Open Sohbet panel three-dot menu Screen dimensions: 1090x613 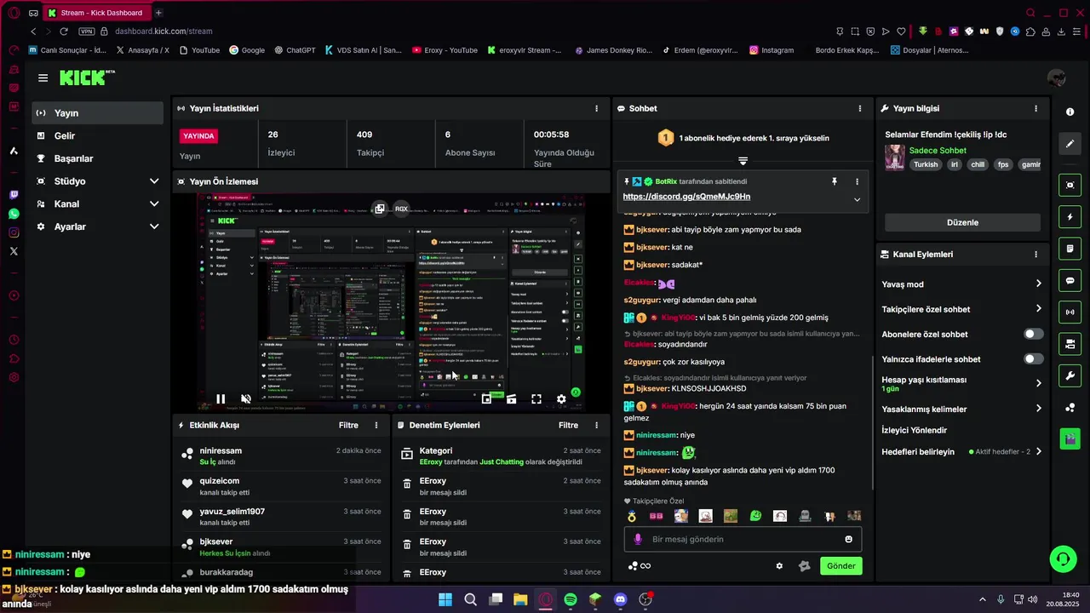pyautogui.click(x=860, y=109)
